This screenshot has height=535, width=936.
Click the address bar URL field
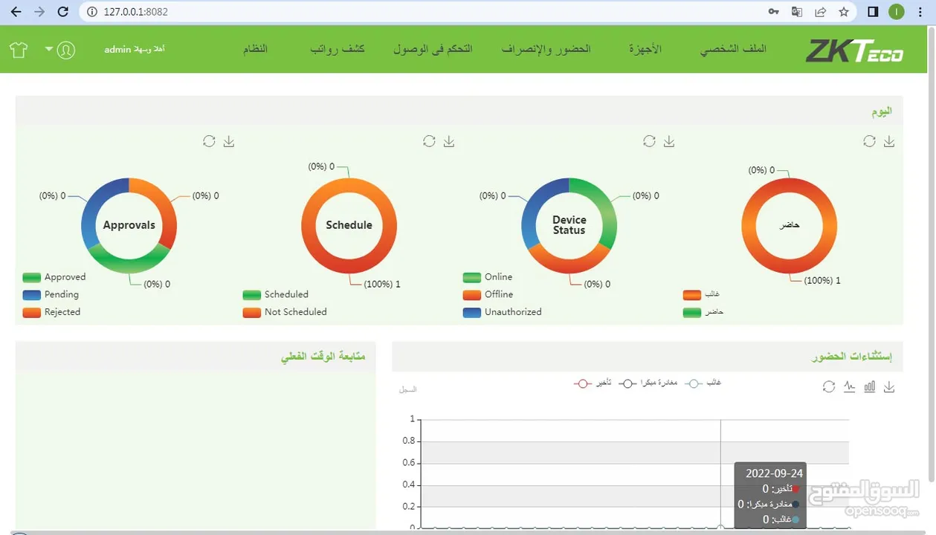point(424,12)
